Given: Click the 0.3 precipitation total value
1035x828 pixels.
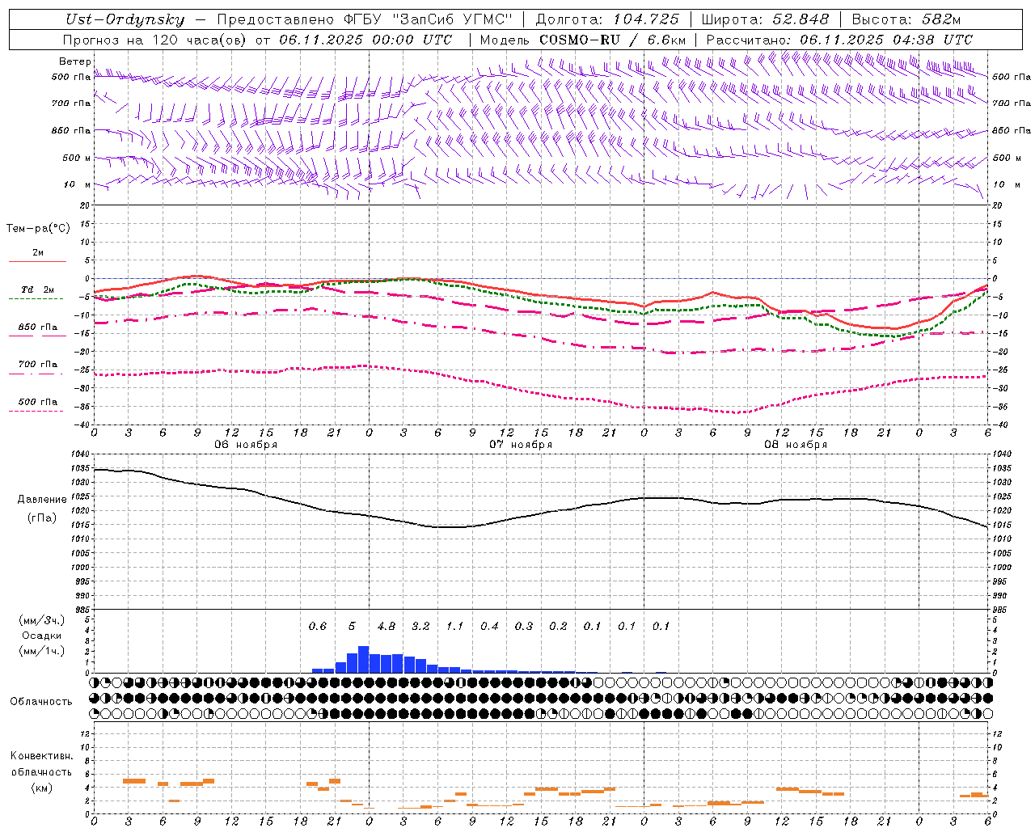Looking at the screenshot, I should point(524,626).
